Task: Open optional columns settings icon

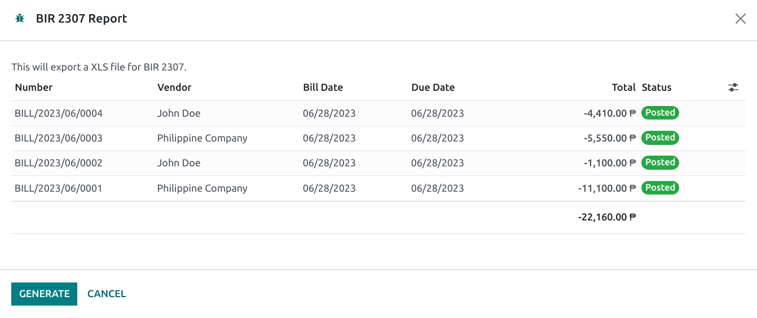Action: (733, 87)
